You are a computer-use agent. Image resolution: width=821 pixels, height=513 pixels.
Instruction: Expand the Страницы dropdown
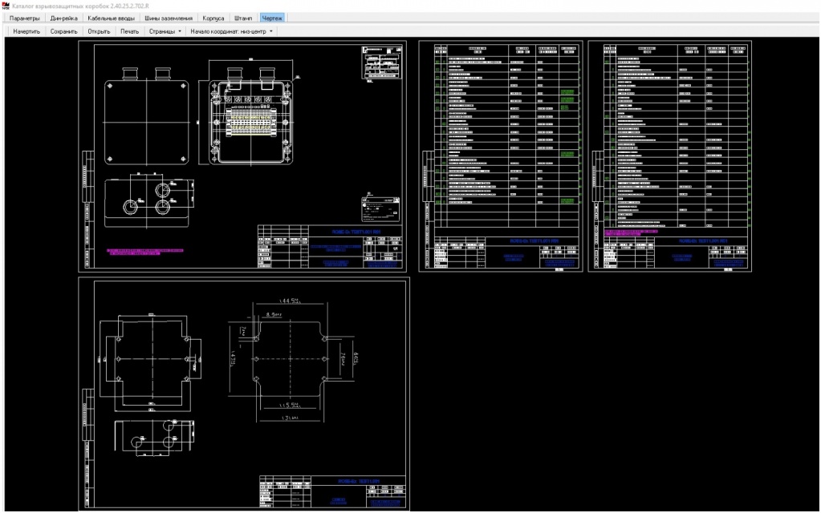[x=165, y=32]
